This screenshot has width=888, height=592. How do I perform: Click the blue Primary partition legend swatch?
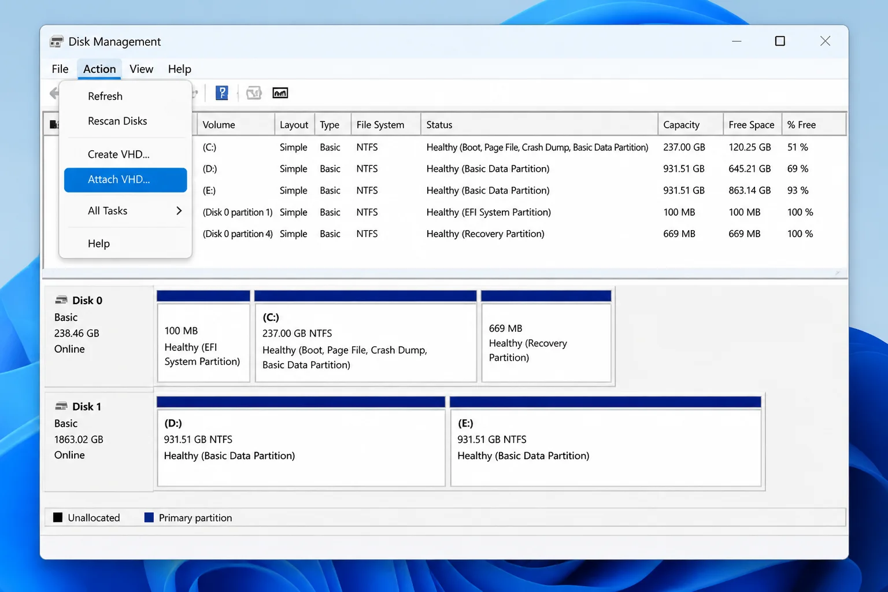(x=149, y=517)
